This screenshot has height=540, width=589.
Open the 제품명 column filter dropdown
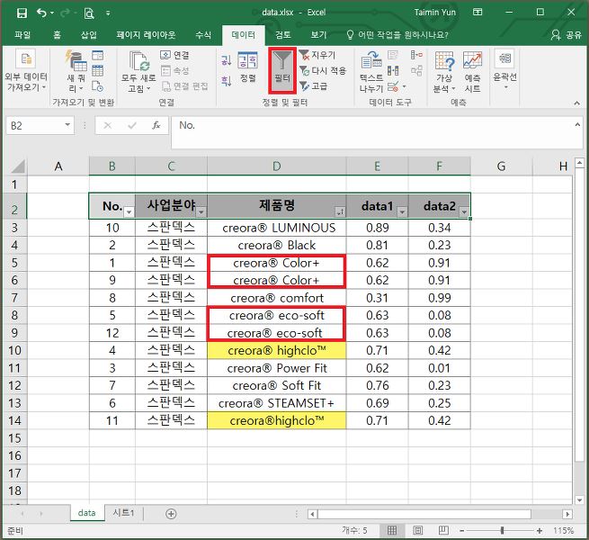[340, 212]
